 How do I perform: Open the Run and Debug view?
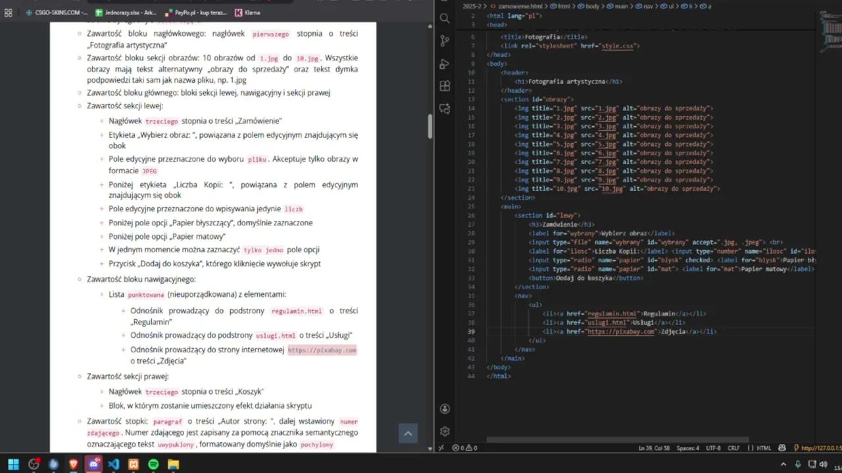click(445, 64)
